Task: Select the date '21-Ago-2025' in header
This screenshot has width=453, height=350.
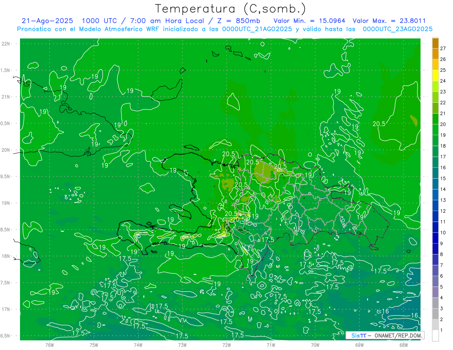Action: [47, 21]
